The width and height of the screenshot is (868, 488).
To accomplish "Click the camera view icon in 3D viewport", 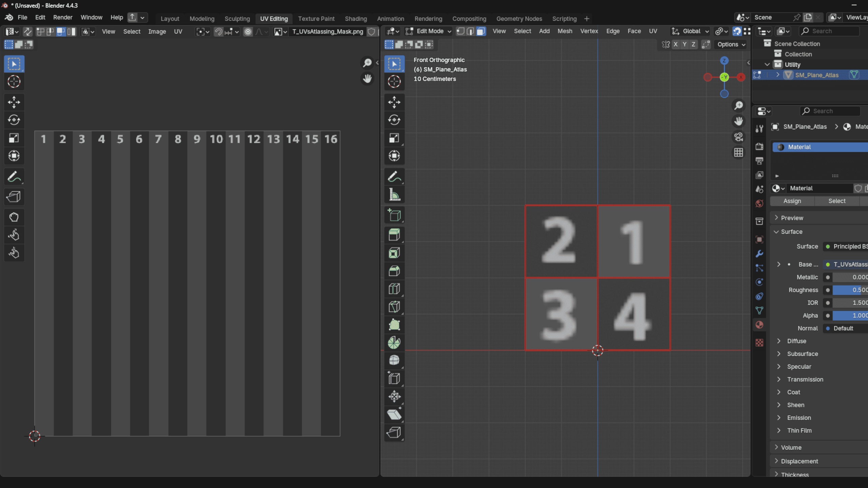I will (x=738, y=137).
